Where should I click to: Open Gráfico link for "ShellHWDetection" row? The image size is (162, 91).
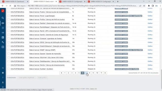pyautogui.click(x=150, y=46)
